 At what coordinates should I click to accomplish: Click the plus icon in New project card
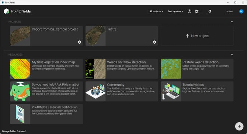click(x=187, y=36)
